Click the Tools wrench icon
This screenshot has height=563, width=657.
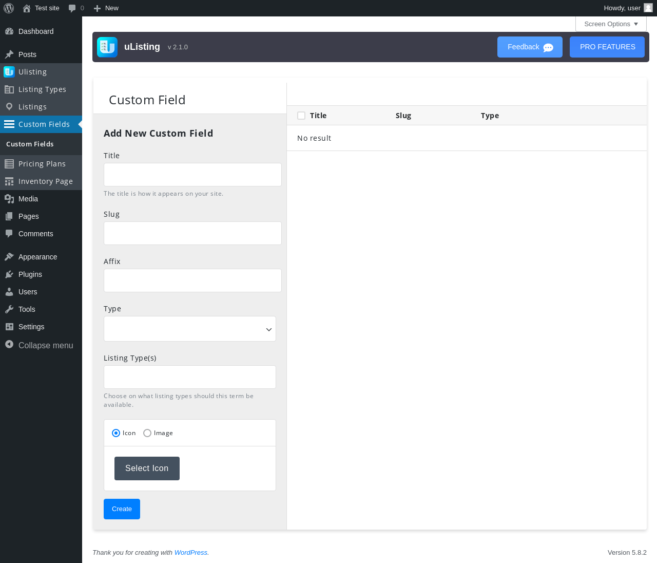tap(9, 309)
